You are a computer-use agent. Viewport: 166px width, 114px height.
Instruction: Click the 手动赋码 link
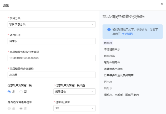127,34
